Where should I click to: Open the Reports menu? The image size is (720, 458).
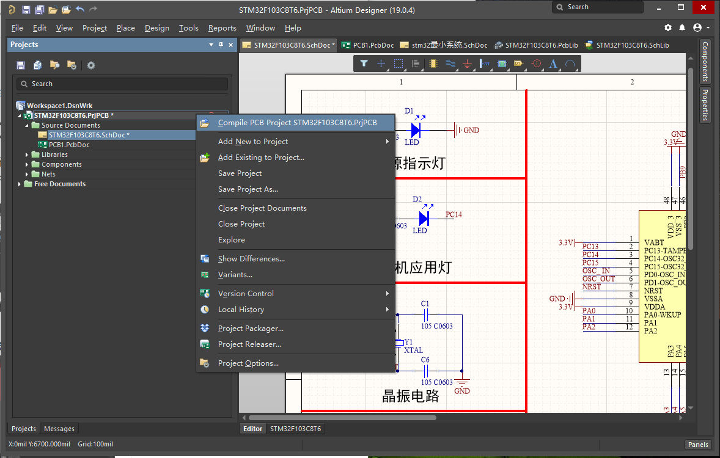click(x=222, y=28)
